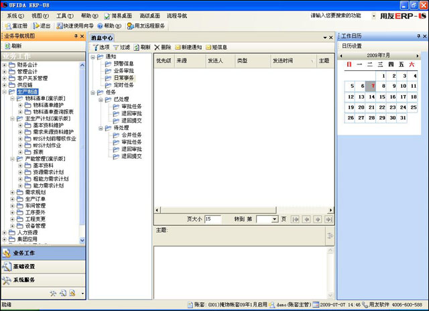429x311 pixels.
Task: Pin the 工作日历 panel
Action: (418, 36)
